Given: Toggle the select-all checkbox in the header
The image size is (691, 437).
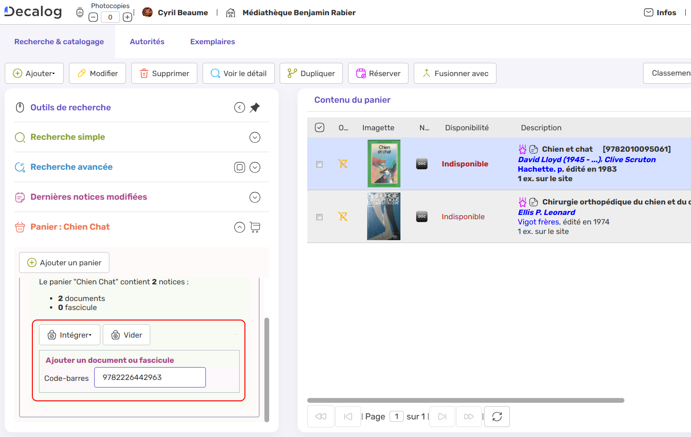Looking at the screenshot, I should click(319, 127).
